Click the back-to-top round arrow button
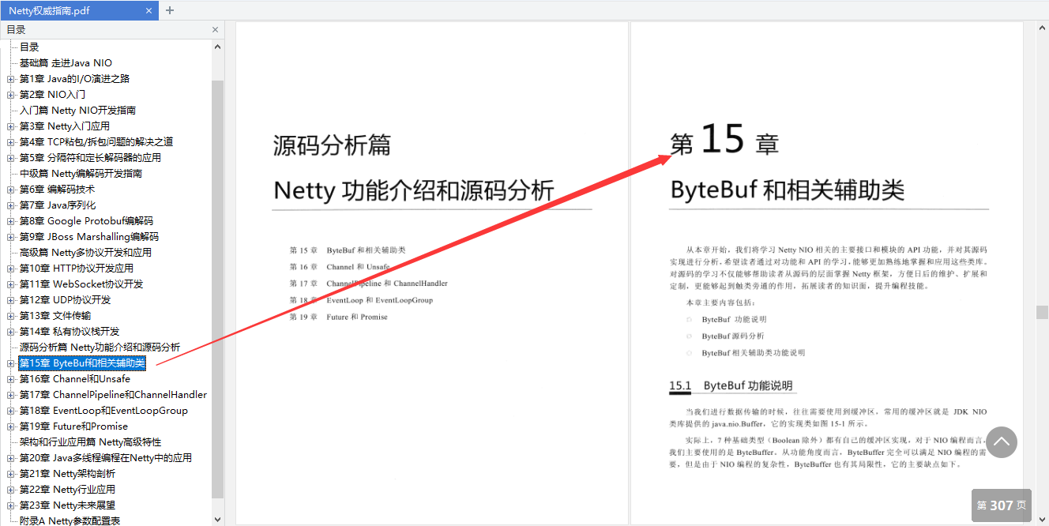 click(x=1002, y=442)
